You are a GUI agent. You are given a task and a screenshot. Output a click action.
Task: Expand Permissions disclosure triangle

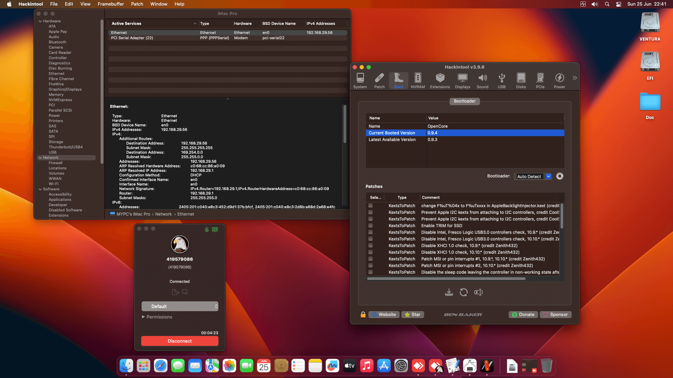143,317
